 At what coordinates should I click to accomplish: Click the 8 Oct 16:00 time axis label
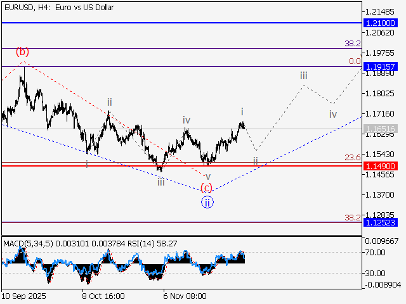103,296
